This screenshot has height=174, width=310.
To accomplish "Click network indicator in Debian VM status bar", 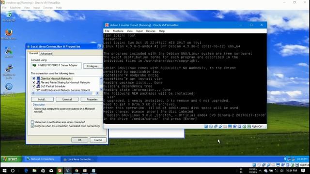I will click(x=216, y=127).
